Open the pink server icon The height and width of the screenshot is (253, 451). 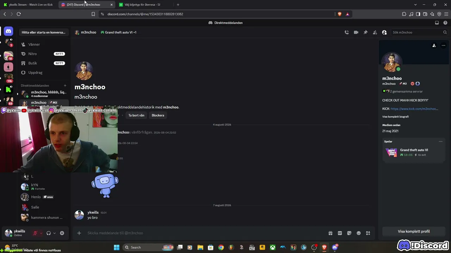coord(8,67)
